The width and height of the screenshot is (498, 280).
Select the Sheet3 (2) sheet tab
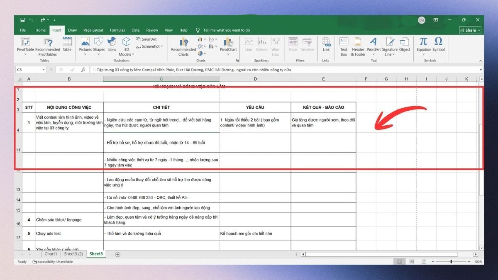(73, 254)
